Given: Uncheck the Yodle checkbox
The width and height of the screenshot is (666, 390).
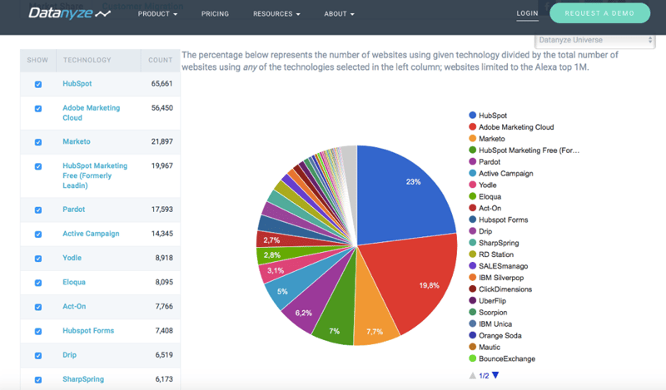Looking at the screenshot, I should coord(38,259).
